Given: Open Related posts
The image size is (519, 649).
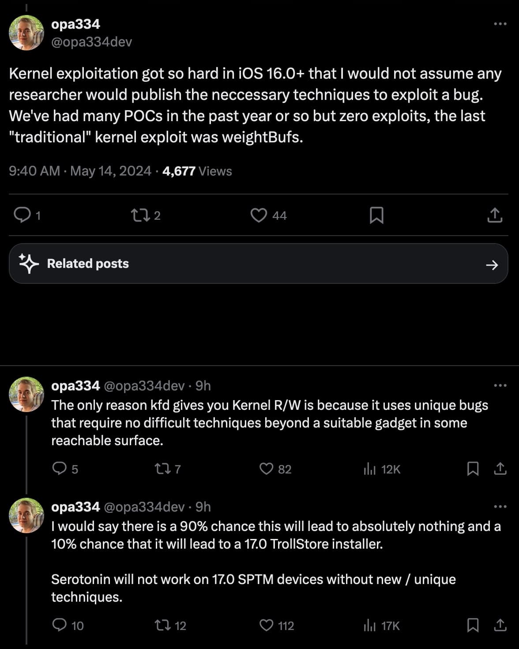Looking at the screenshot, I should point(88,263).
